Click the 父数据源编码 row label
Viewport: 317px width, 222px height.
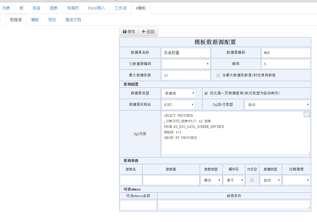(x=140, y=64)
